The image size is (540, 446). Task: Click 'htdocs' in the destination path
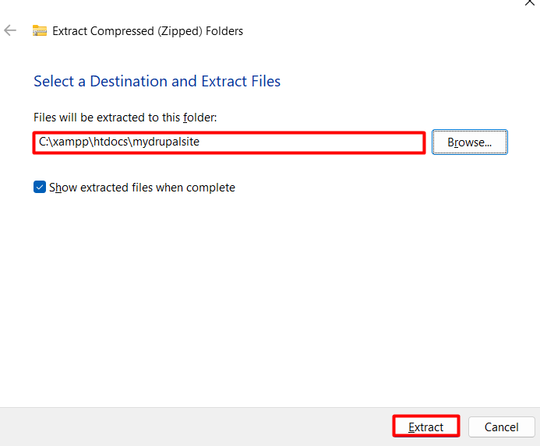tap(110, 142)
